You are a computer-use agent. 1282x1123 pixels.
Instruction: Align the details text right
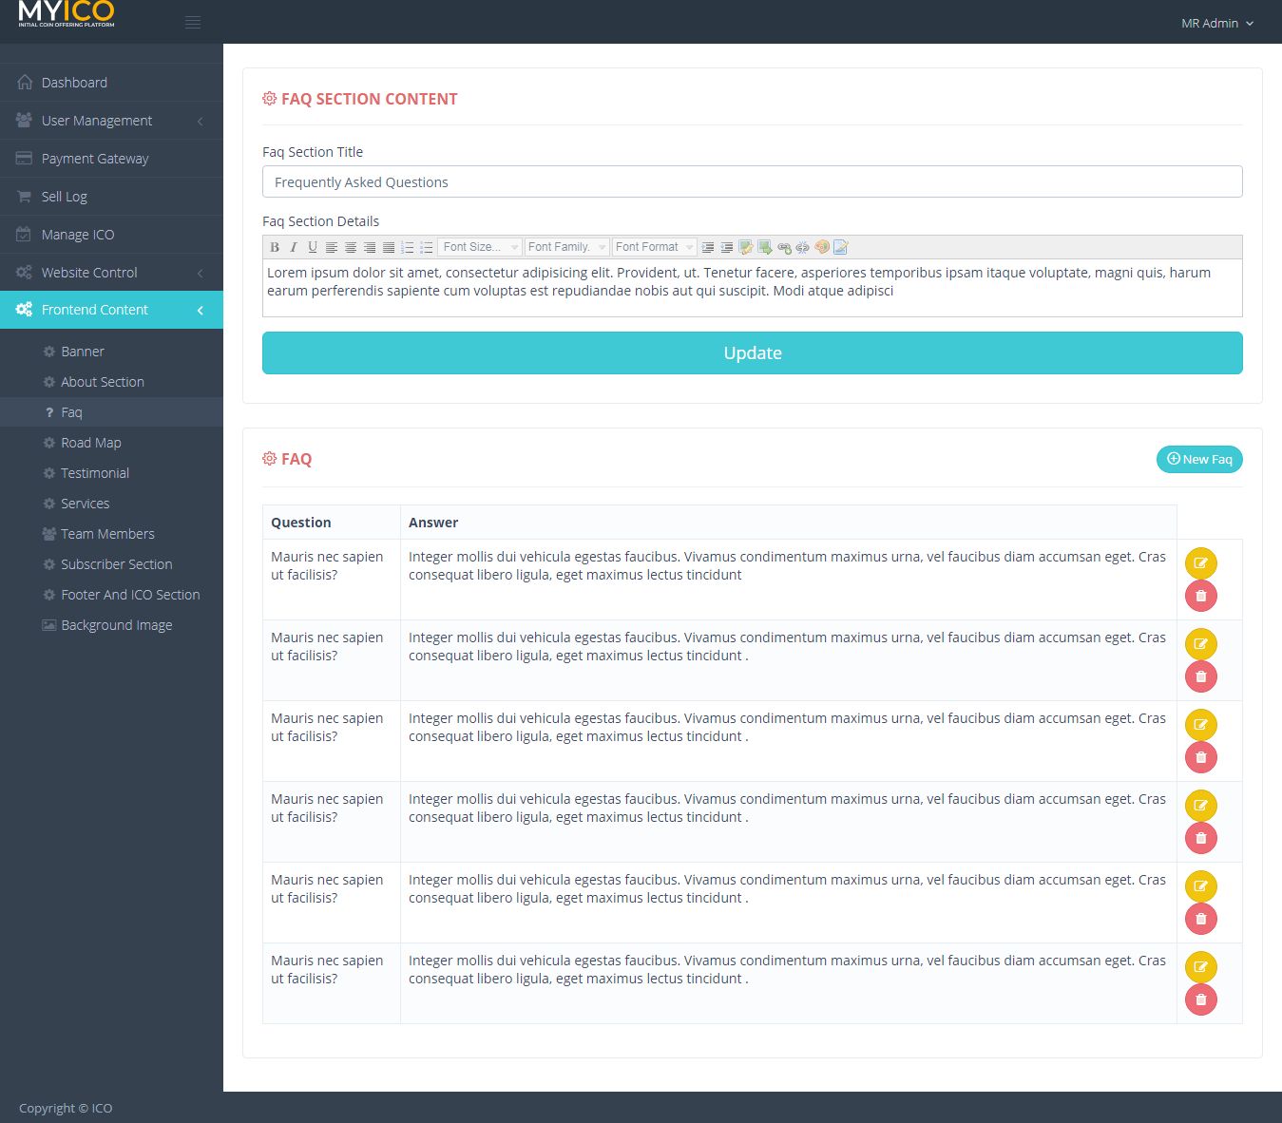coord(370,247)
